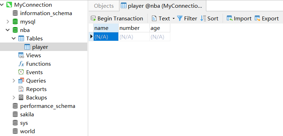
Task: Click the world database icon
Action: pyautogui.click(x=15, y=131)
